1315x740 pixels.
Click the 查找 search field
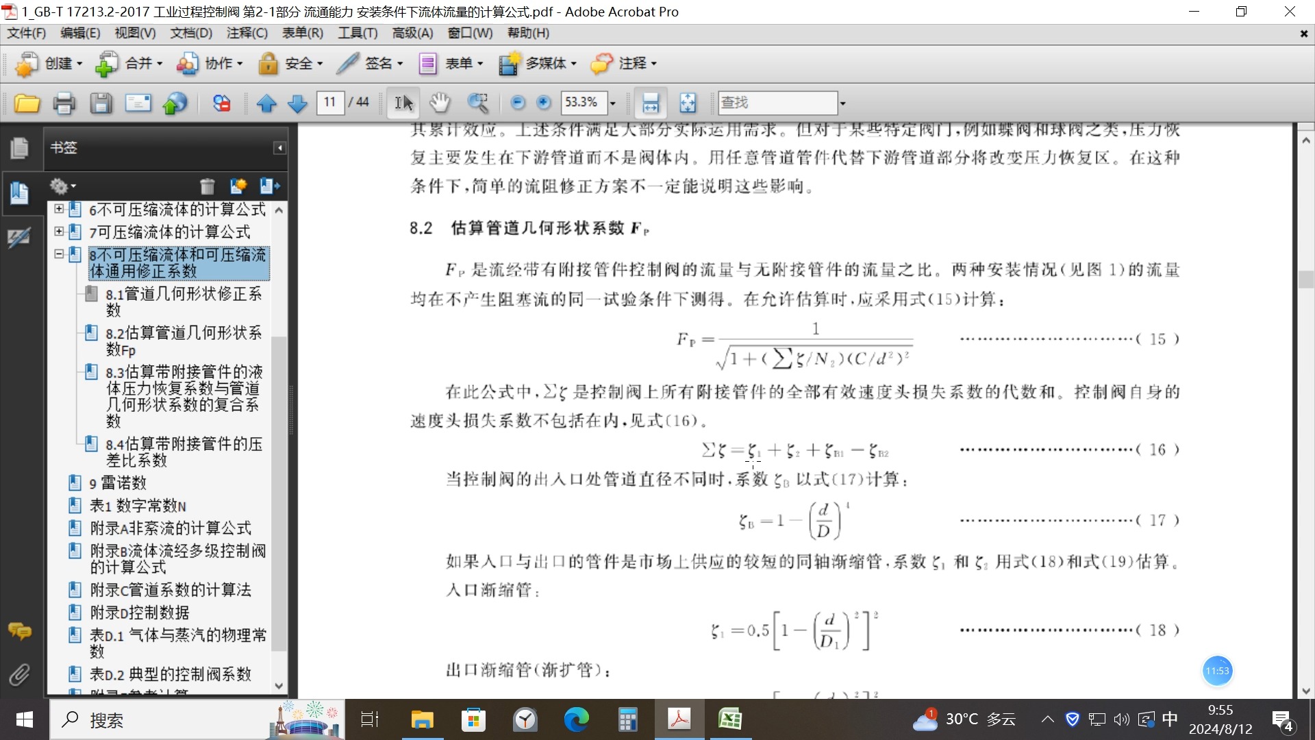point(777,103)
